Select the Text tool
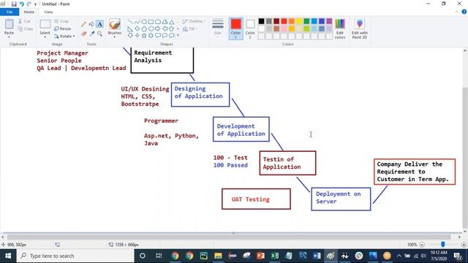The image size is (468, 263). click(99, 24)
